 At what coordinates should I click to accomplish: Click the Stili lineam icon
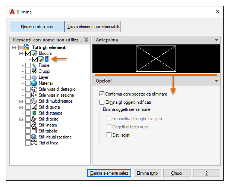pos(34,125)
